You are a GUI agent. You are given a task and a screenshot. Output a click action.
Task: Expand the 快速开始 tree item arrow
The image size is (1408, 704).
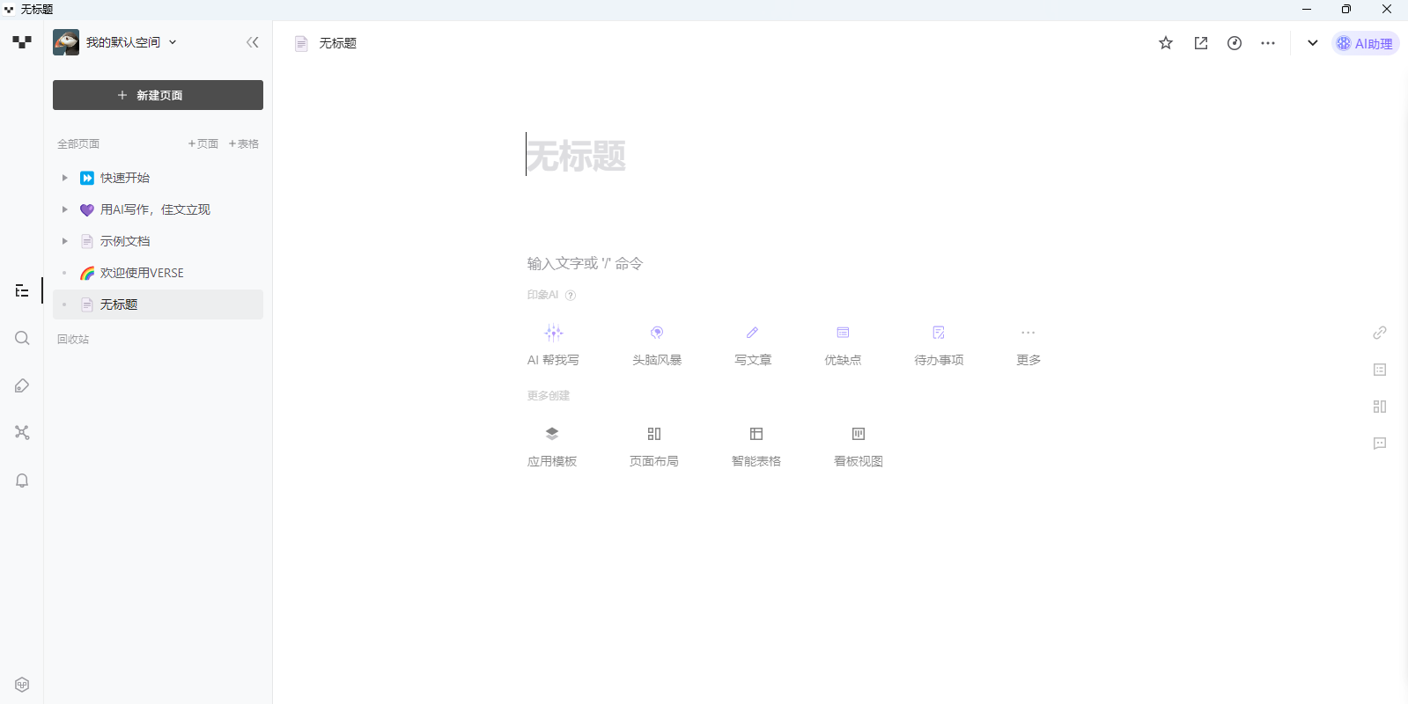tap(64, 178)
